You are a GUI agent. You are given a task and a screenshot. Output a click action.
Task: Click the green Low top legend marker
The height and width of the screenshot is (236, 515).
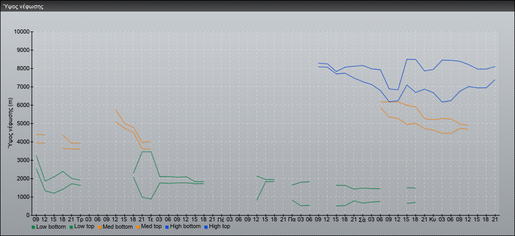(71, 227)
